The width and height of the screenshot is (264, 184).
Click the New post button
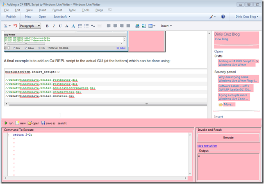(28, 16)
